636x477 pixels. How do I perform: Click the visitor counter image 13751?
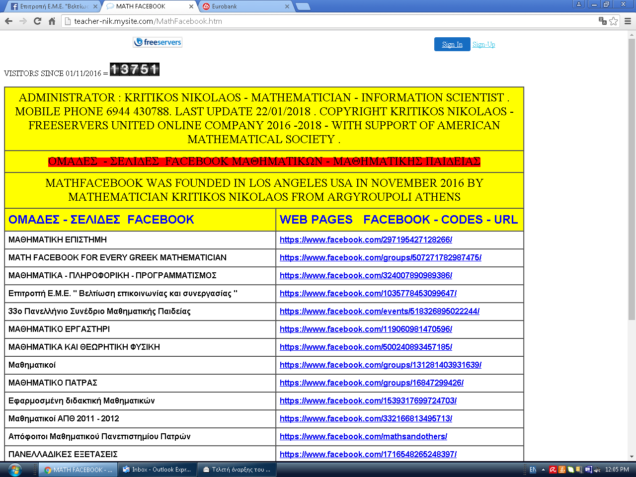tap(135, 69)
